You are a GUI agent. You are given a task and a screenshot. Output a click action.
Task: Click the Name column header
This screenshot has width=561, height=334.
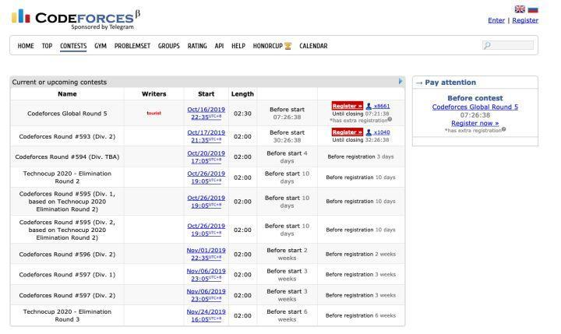(x=67, y=94)
